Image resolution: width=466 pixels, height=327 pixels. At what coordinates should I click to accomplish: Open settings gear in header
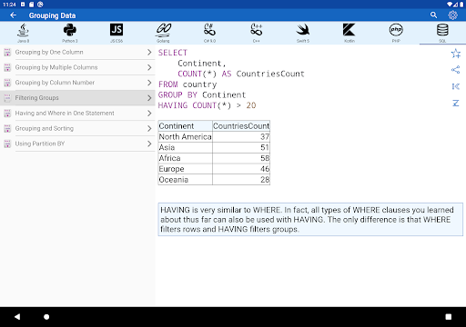click(x=452, y=15)
